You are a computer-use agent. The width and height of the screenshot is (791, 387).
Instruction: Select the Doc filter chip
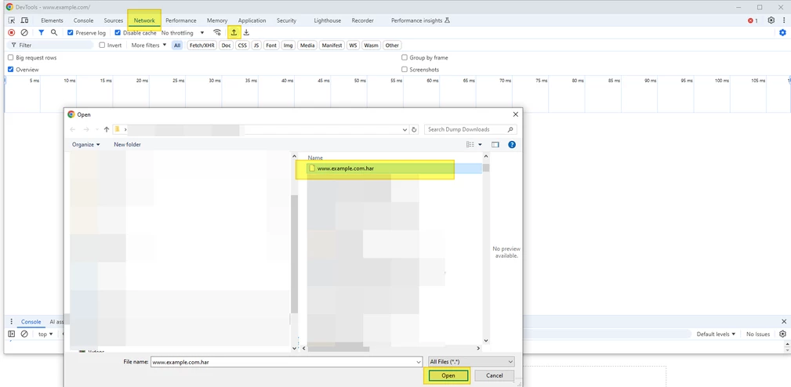click(x=226, y=45)
